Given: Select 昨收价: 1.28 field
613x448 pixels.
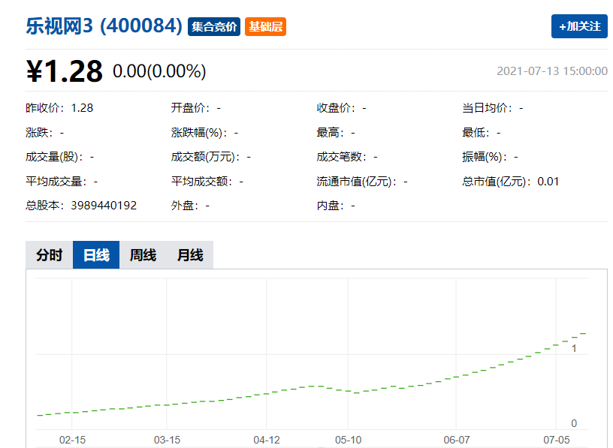Looking at the screenshot, I should (x=59, y=108).
